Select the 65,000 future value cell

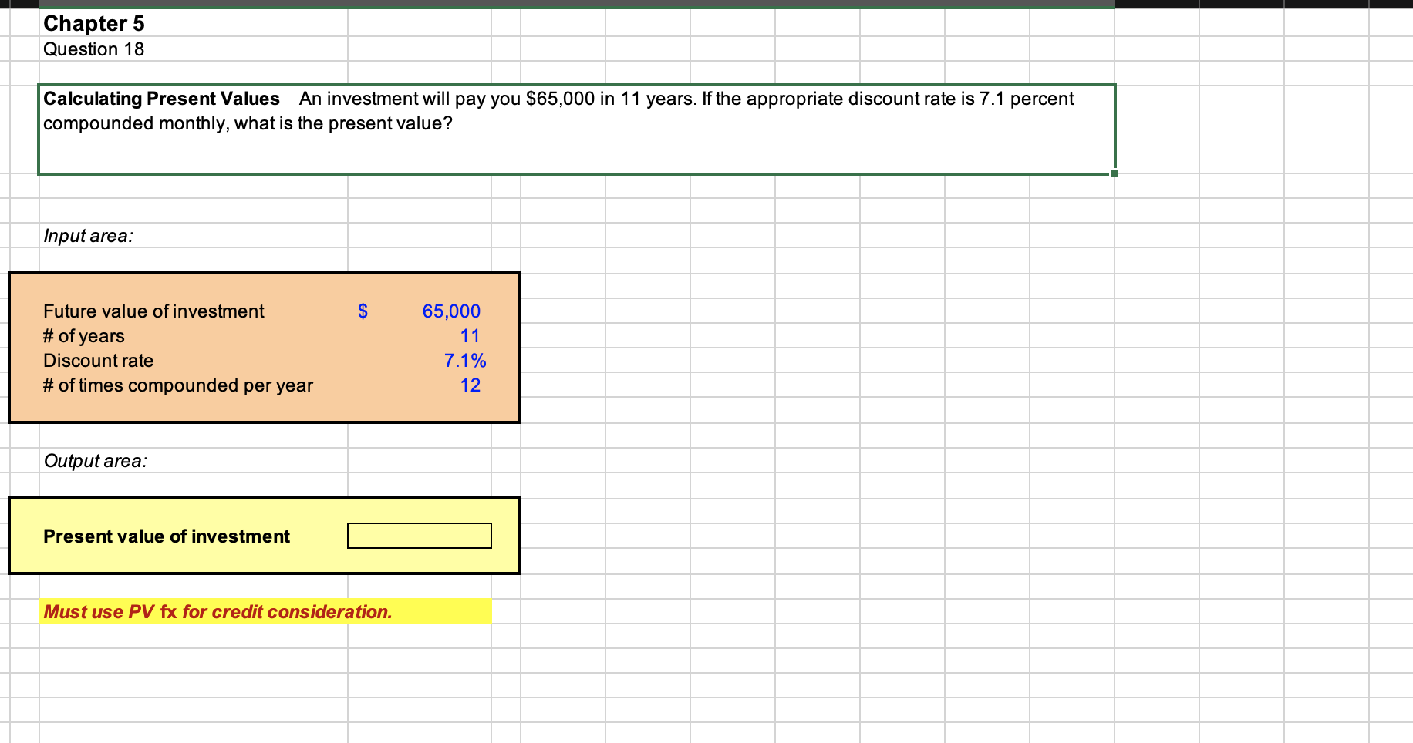451,311
